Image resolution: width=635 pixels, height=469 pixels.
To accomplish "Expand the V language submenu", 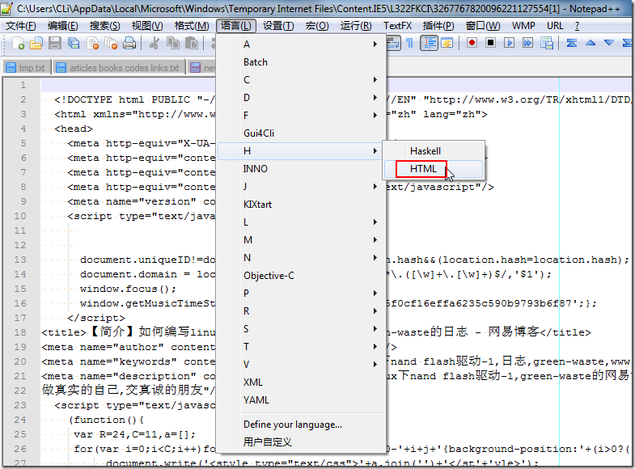I will 300,364.
